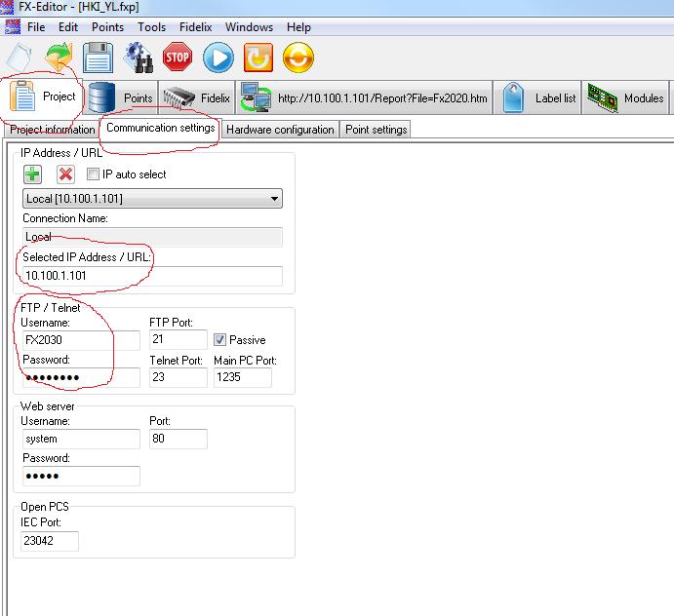
Task: Click the Web server Port field
Action: pyautogui.click(x=178, y=439)
